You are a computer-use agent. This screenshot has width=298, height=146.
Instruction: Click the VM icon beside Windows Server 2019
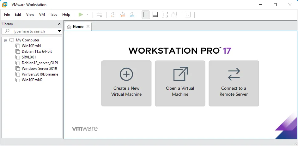pyautogui.click(x=18, y=69)
